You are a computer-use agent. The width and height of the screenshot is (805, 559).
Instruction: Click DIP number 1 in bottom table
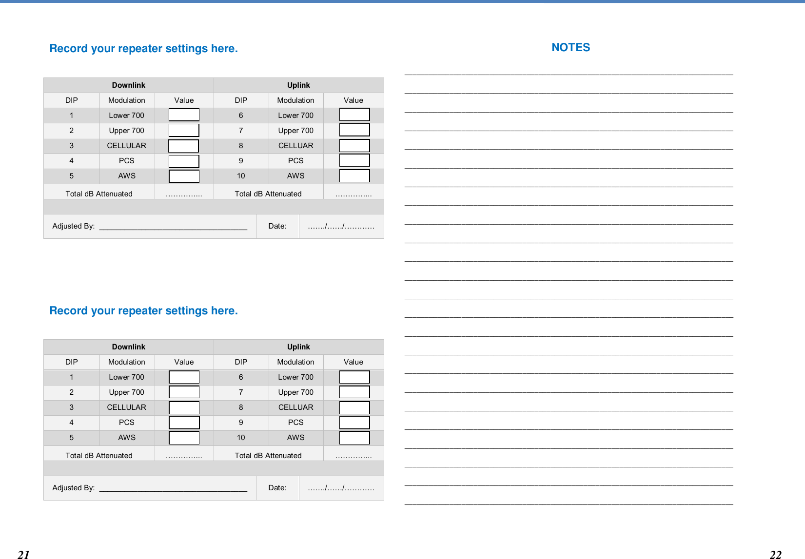[71, 377]
